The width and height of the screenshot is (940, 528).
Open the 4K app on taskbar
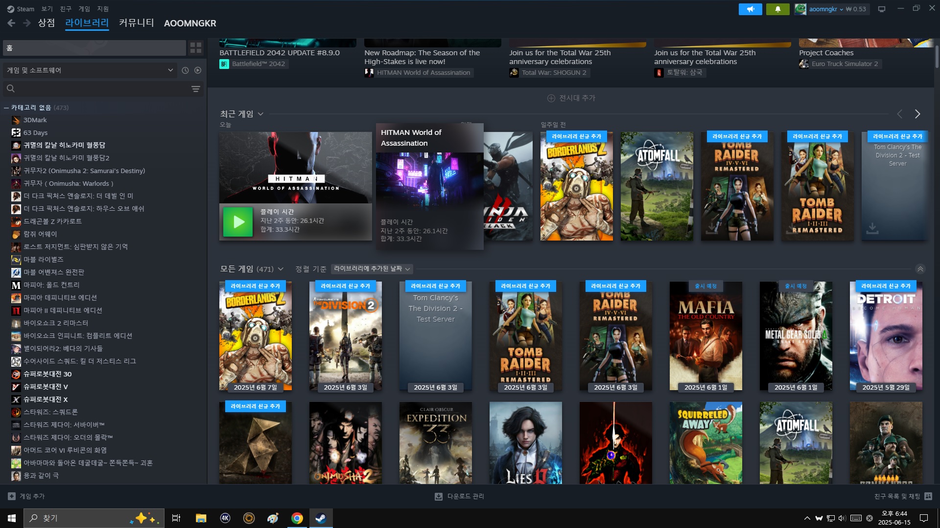pyautogui.click(x=225, y=518)
